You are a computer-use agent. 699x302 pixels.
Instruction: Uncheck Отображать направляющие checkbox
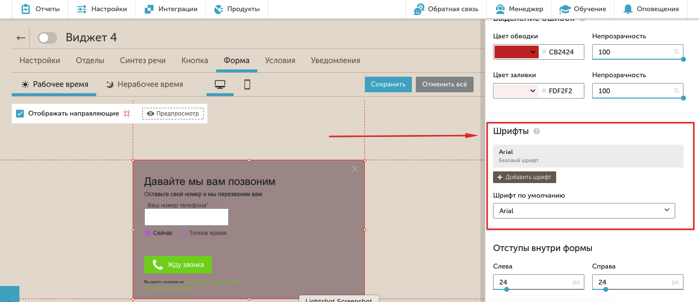tap(20, 114)
